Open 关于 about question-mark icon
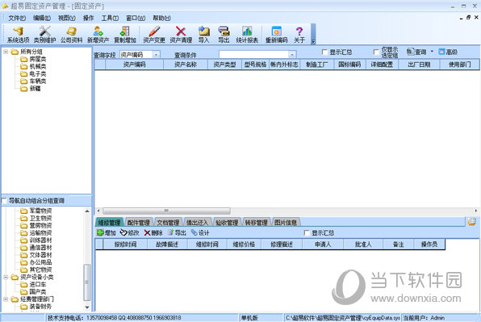This screenshot has width=481, height=322. coord(299,35)
